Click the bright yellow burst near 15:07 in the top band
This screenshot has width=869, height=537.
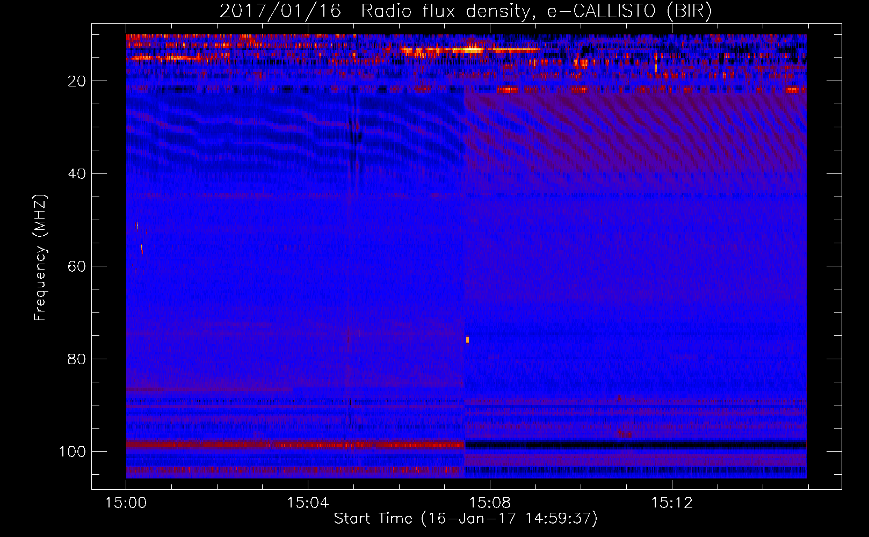coord(467,50)
